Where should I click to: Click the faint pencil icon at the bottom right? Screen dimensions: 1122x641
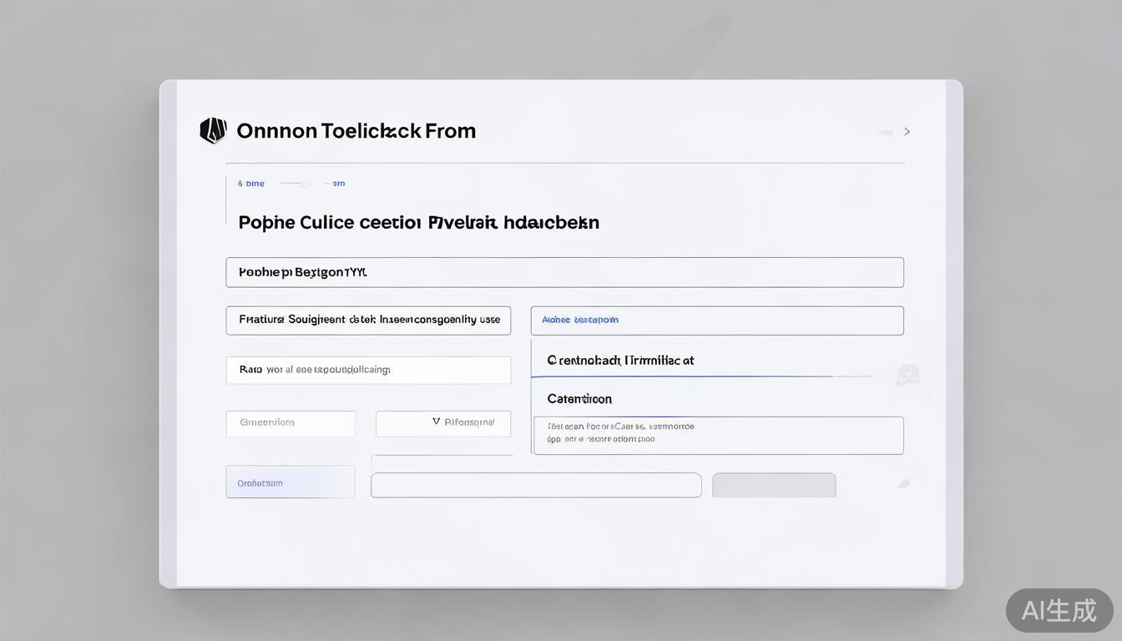click(903, 483)
